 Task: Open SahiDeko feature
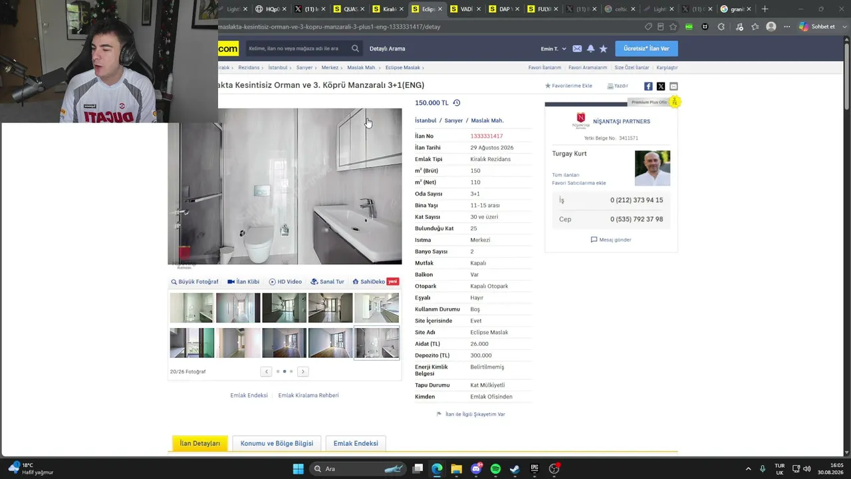click(x=376, y=281)
